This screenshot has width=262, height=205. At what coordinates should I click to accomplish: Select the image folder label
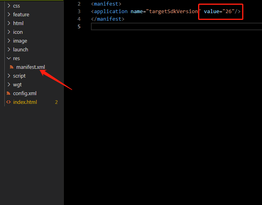tap(20, 41)
